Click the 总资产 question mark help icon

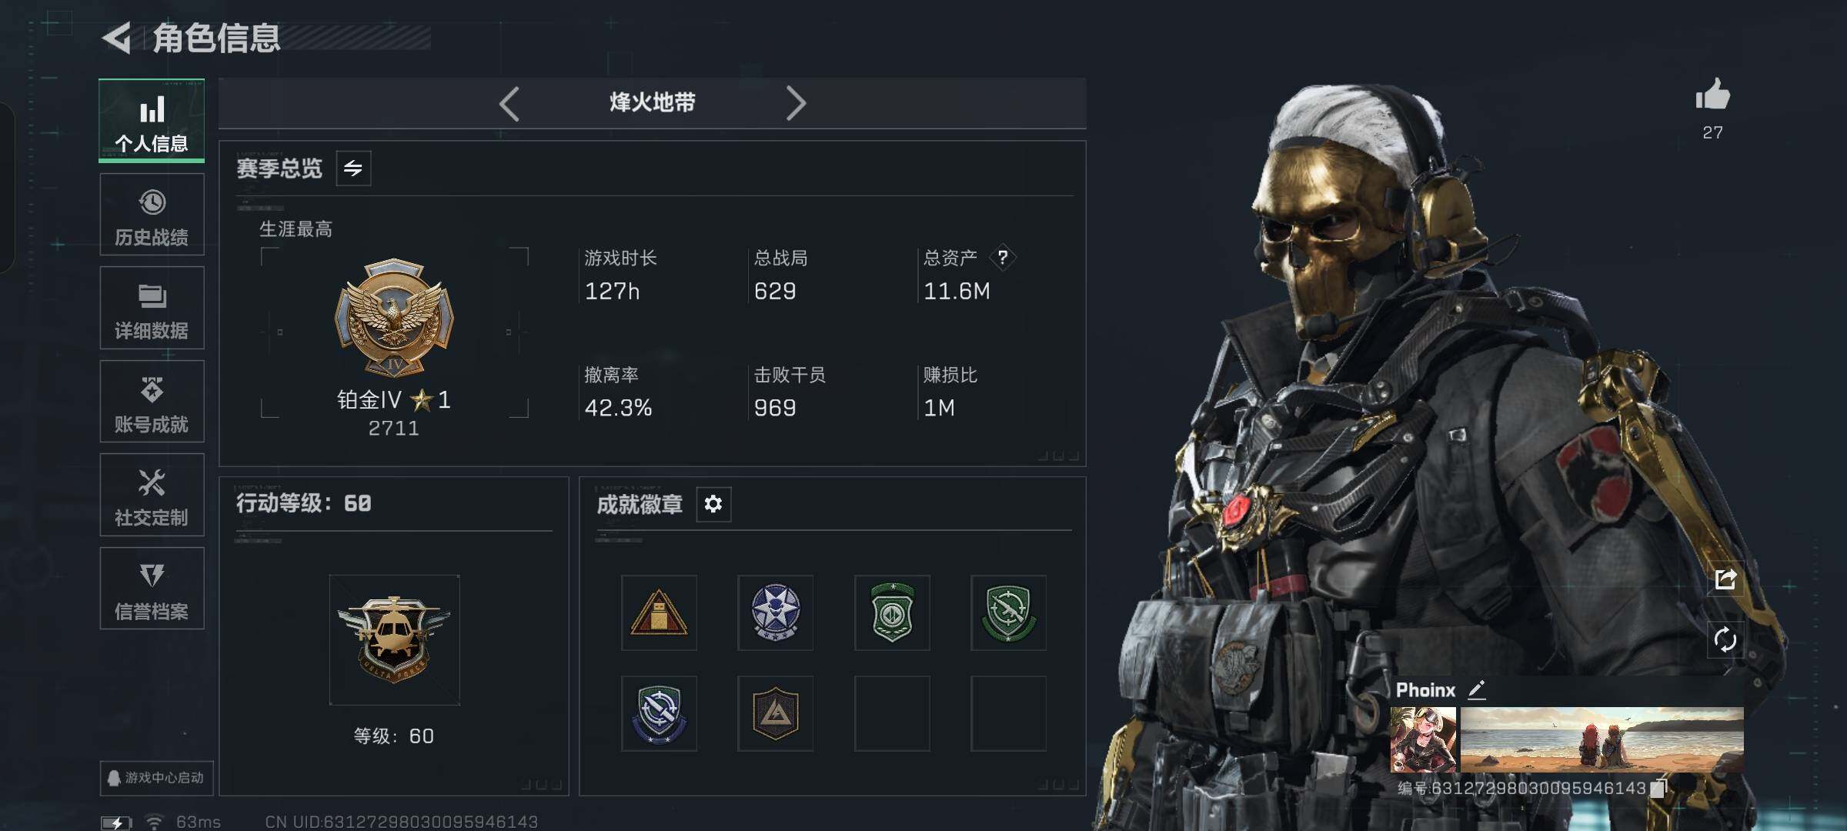click(x=1003, y=257)
